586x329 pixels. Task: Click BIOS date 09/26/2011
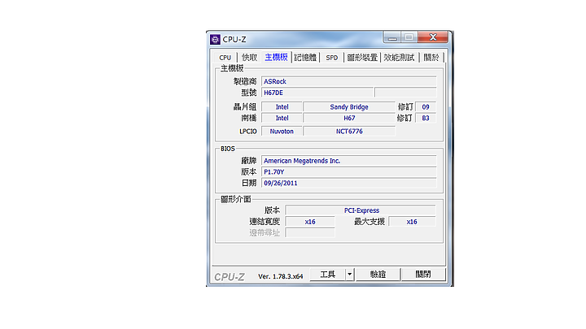point(348,183)
